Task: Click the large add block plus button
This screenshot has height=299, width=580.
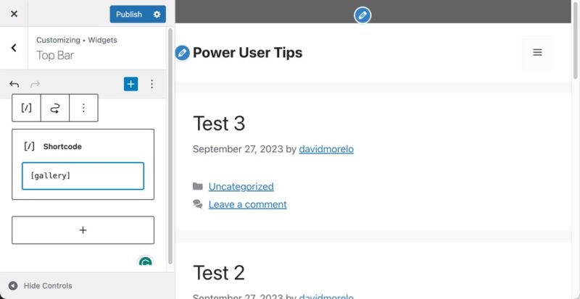Action: click(83, 230)
